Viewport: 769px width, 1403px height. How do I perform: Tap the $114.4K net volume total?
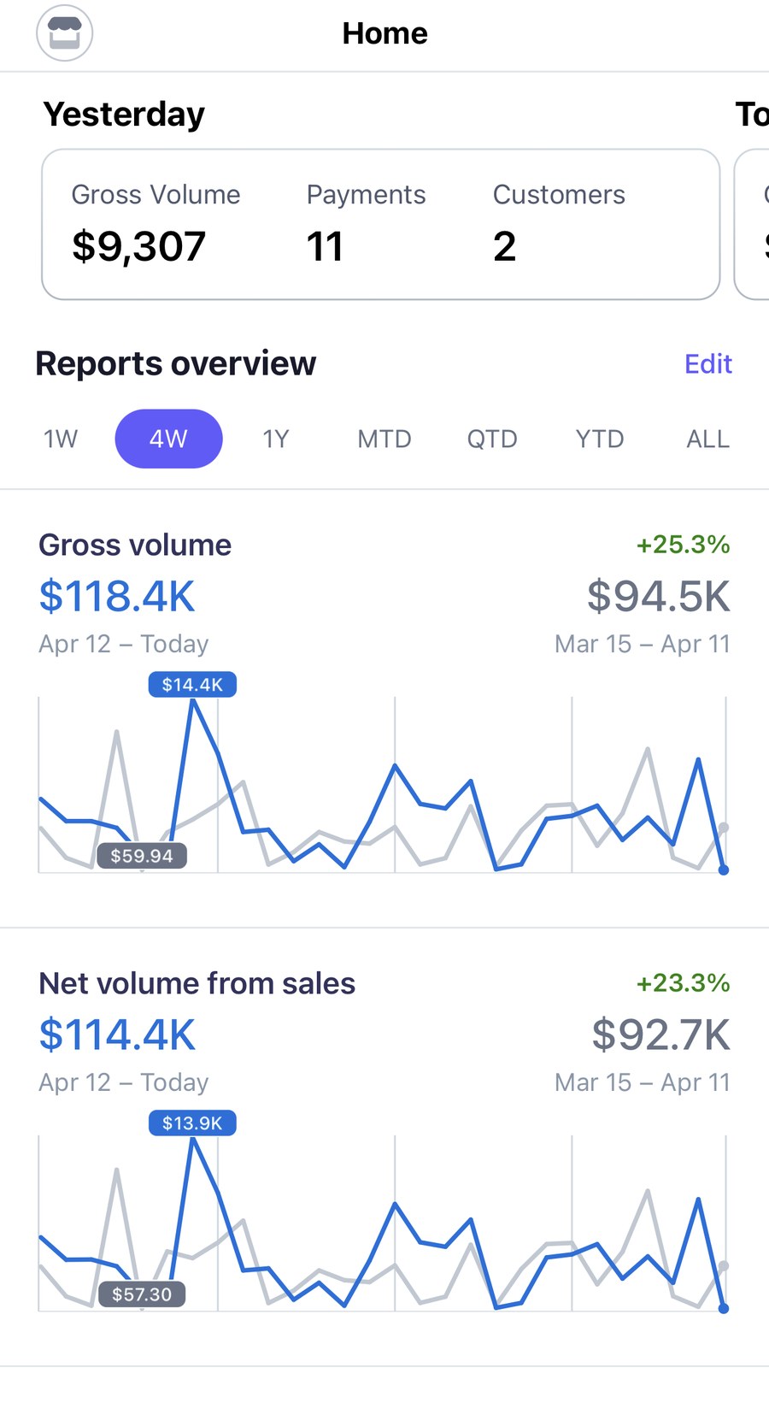click(117, 1035)
